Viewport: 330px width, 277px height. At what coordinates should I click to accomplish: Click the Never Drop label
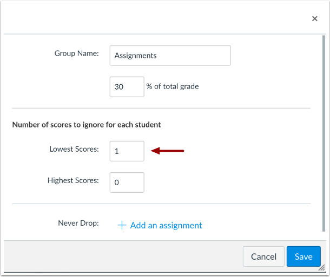pos(78,223)
